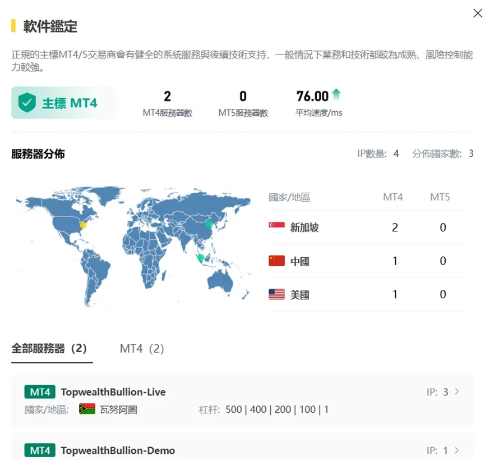Click IP: 3 on the Live server
Image resolution: width=485 pixels, height=460 pixels.
tap(437, 392)
